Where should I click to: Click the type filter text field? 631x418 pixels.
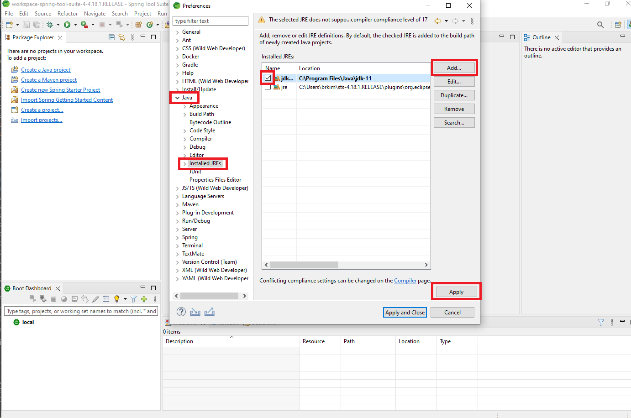210,21
